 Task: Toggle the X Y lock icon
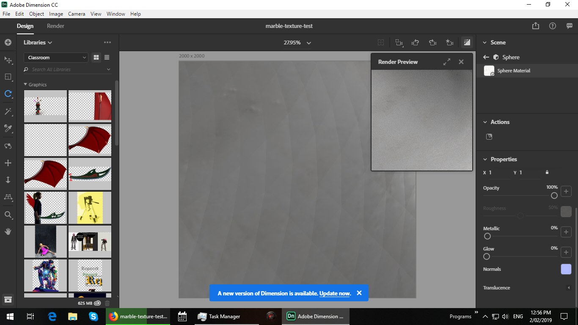point(547,173)
